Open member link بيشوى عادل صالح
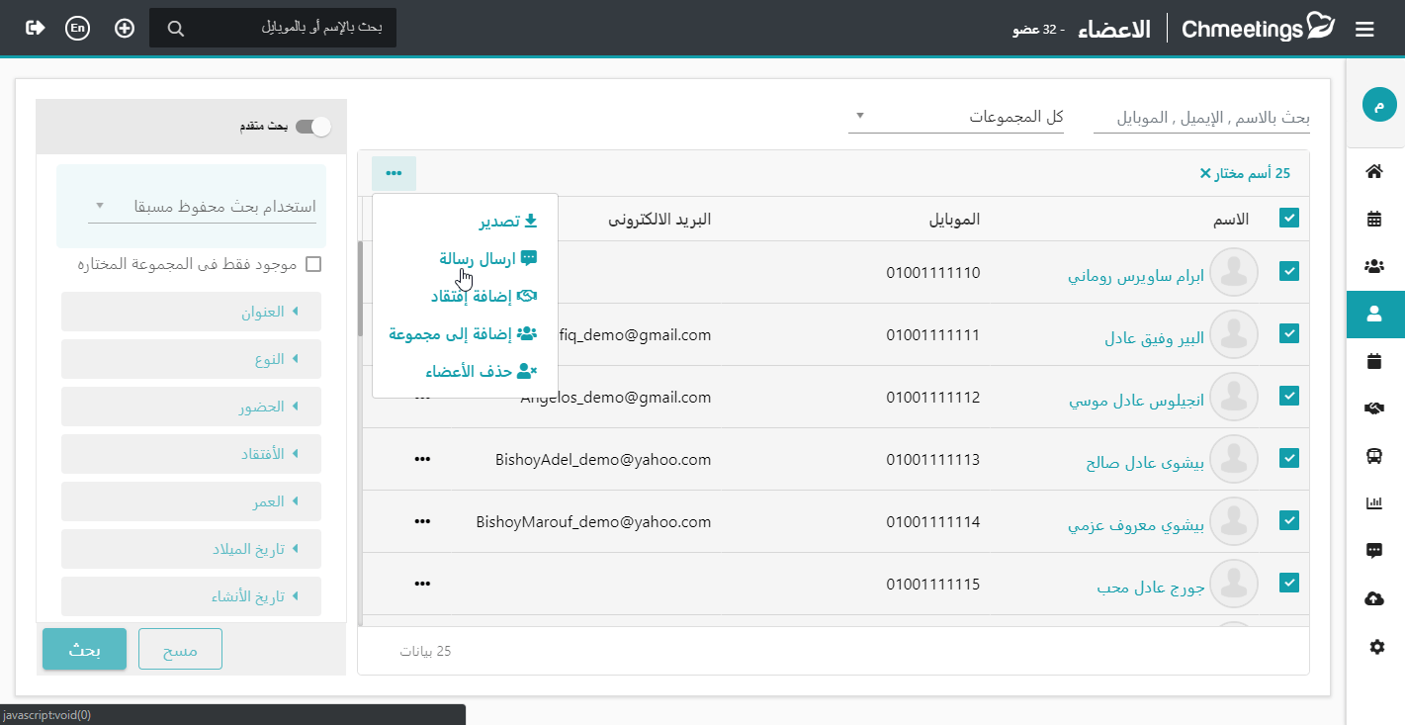This screenshot has height=725, width=1405. [x=1145, y=463]
